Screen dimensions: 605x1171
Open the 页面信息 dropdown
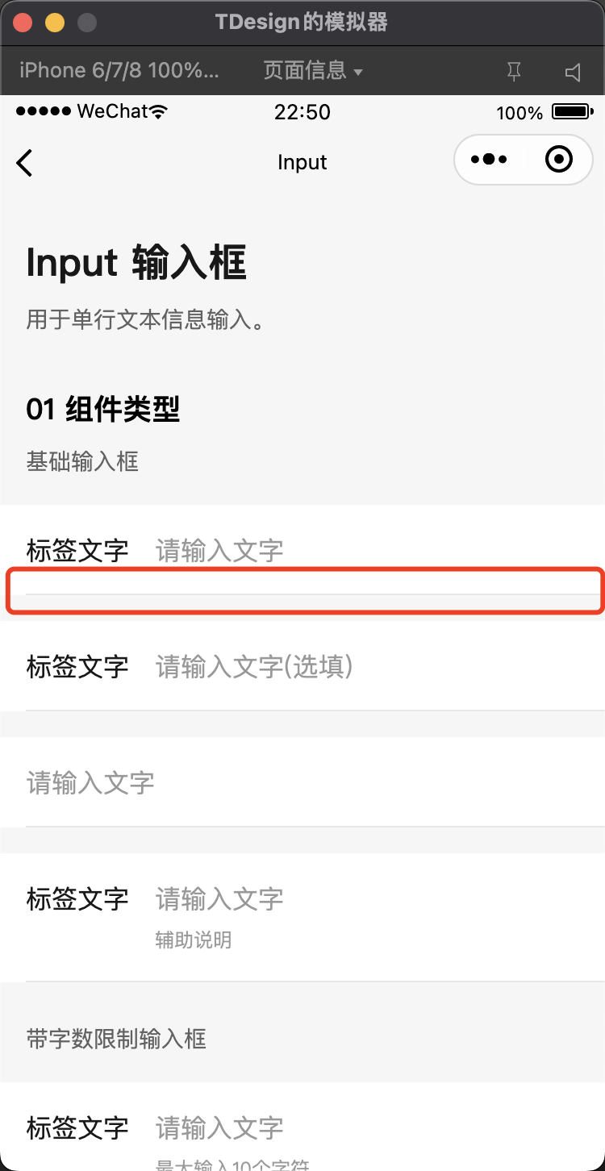coord(304,71)
